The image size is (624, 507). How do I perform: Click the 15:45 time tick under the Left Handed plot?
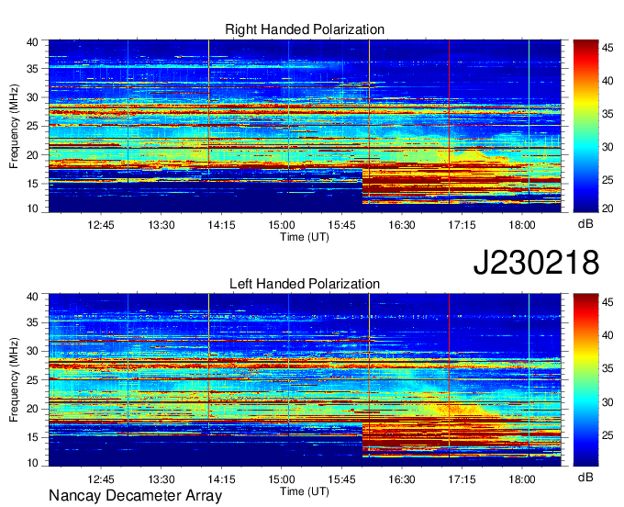tap(342, 479)
